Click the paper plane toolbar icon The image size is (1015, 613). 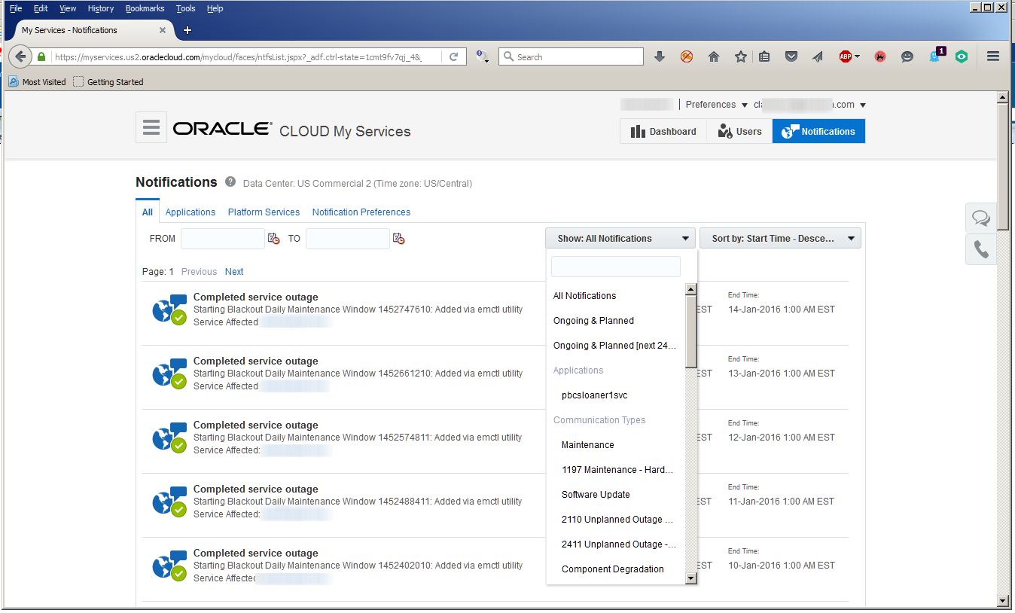pos(818,56)
